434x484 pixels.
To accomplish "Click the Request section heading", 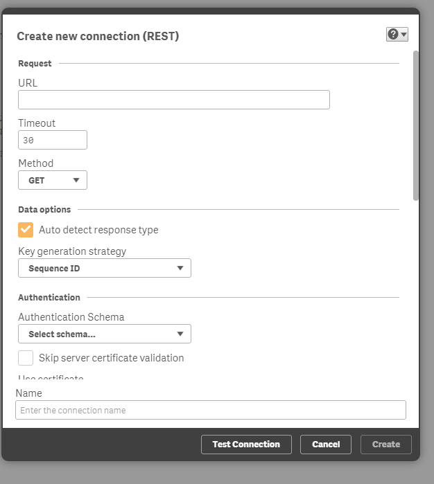I will click(x=35, y=64).
